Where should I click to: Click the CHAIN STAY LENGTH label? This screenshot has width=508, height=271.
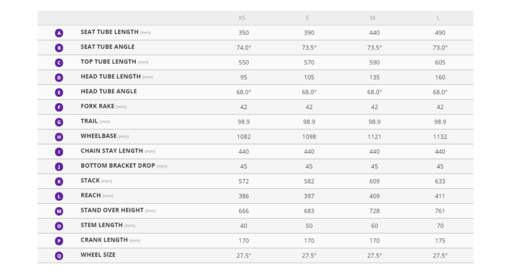pos(112,151)
